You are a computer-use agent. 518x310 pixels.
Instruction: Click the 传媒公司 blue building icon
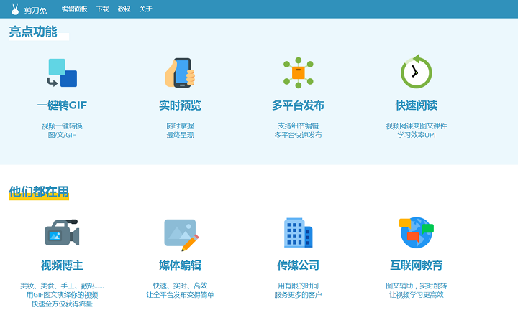[x=298, y=233]
